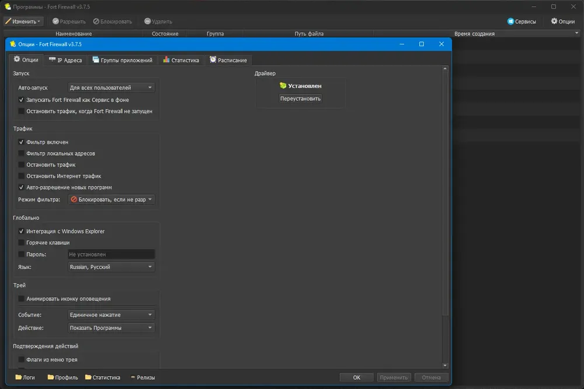Click the bottom Статистика folder icon
Viewport: 584px width, 389px height.
(x=88, y=377)
